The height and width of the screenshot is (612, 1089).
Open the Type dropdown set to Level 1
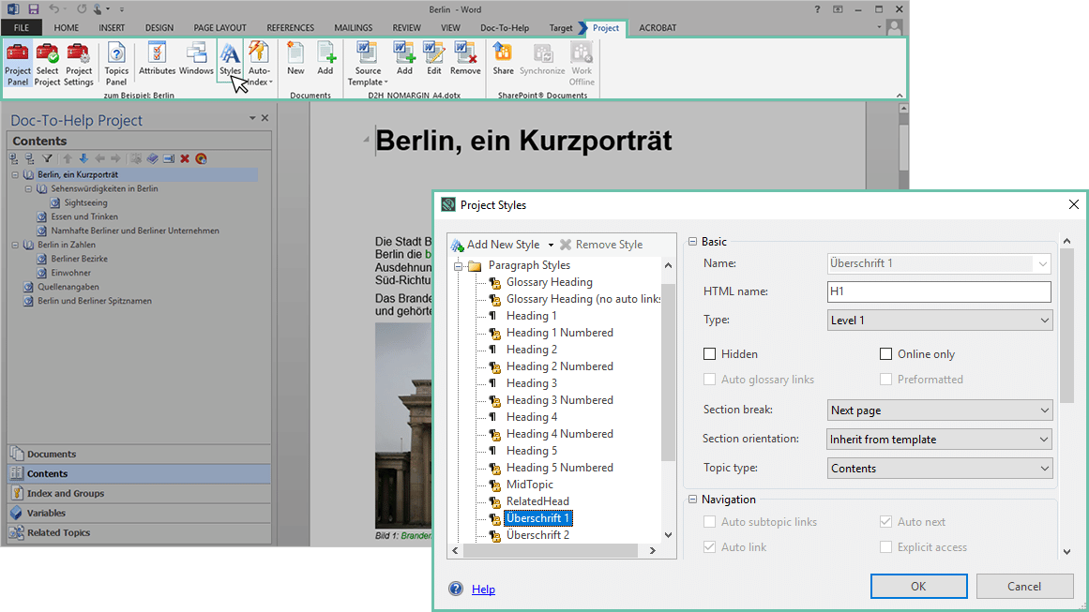click(x=940, y=321)
